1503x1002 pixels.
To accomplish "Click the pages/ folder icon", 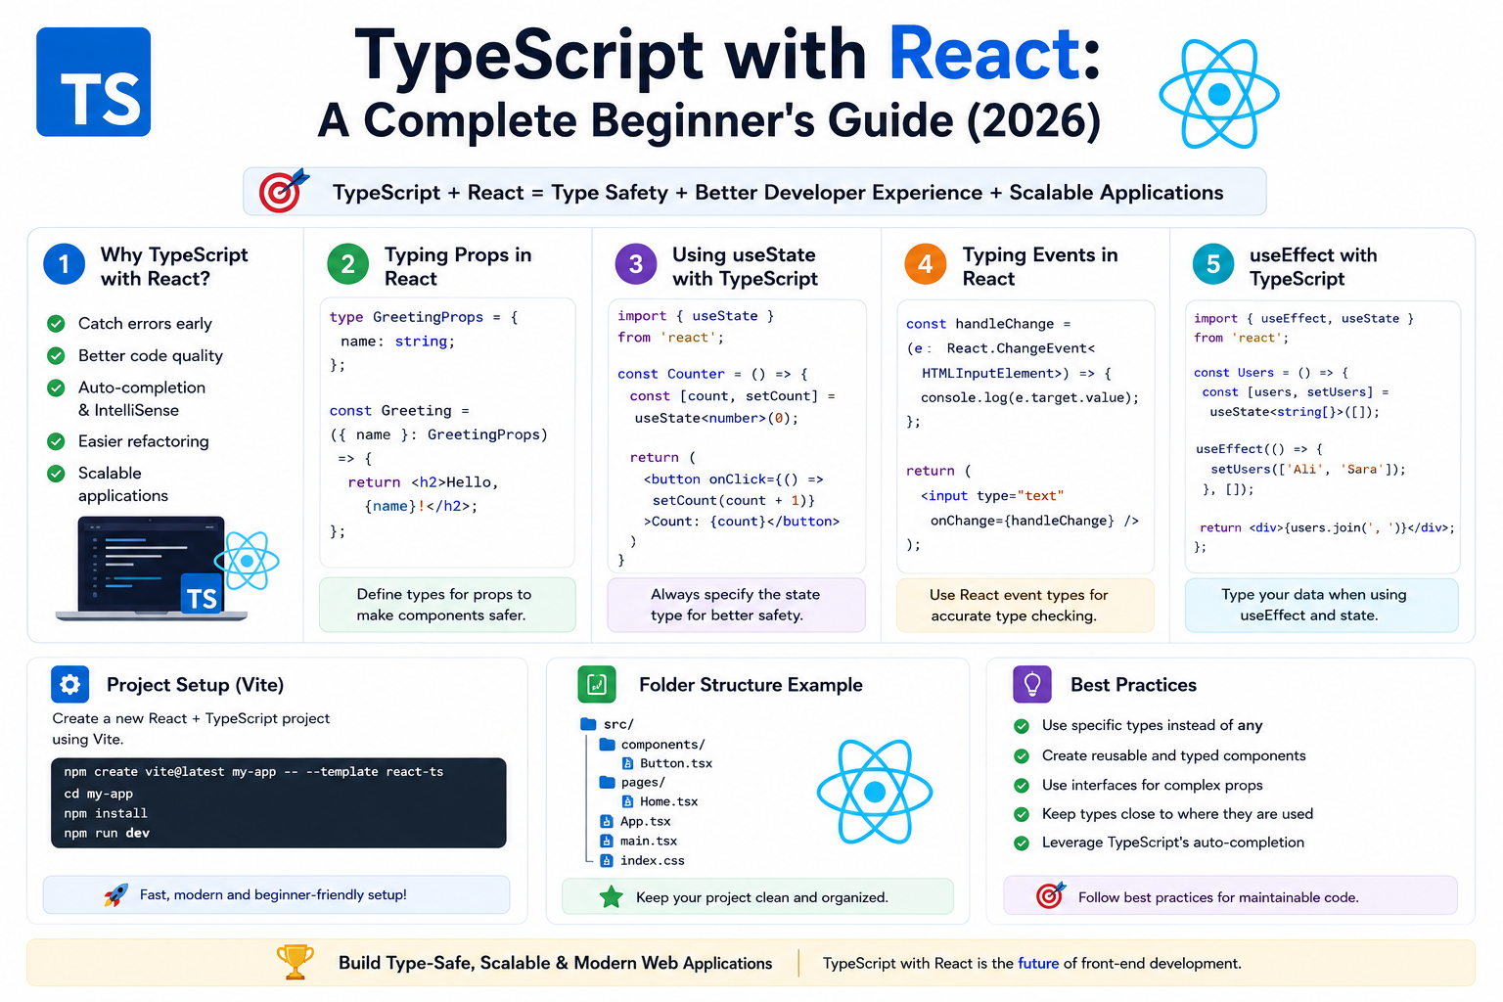I will 607,782.
